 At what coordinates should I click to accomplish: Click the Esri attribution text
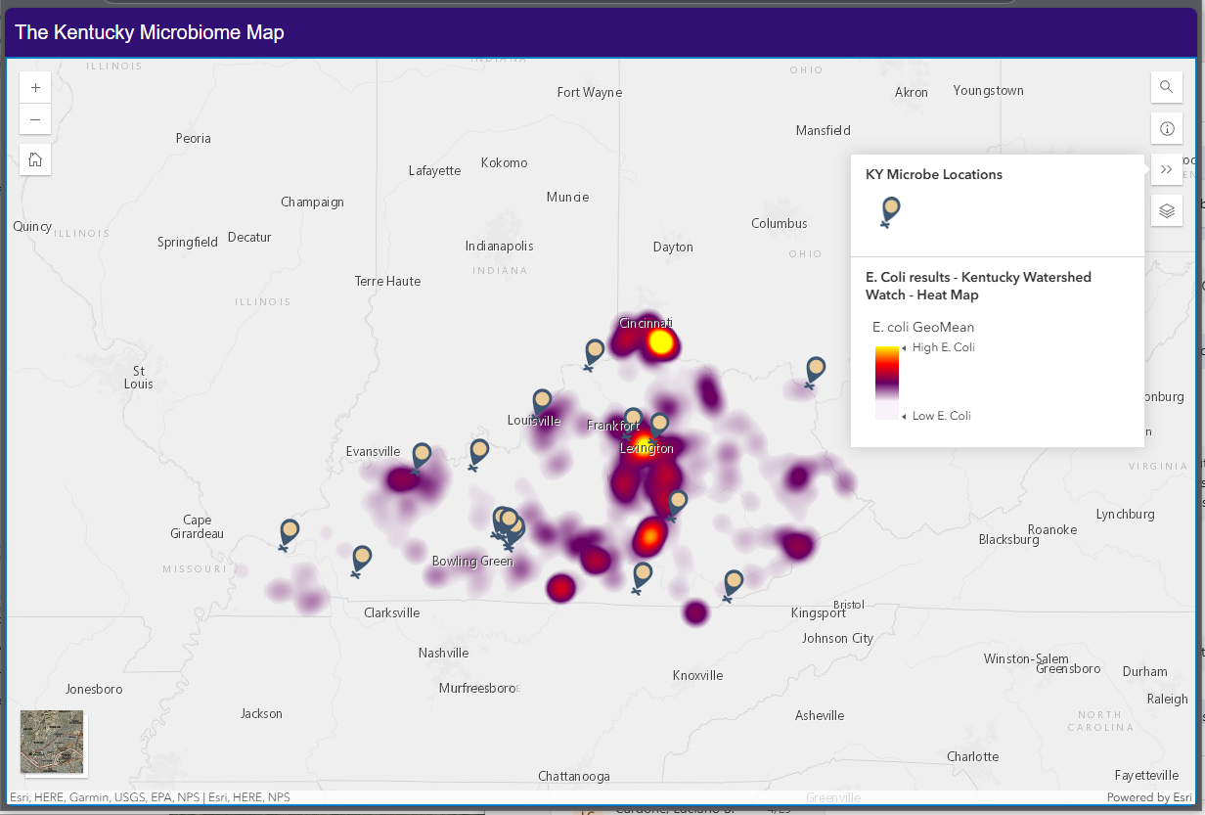pos(150,797)
